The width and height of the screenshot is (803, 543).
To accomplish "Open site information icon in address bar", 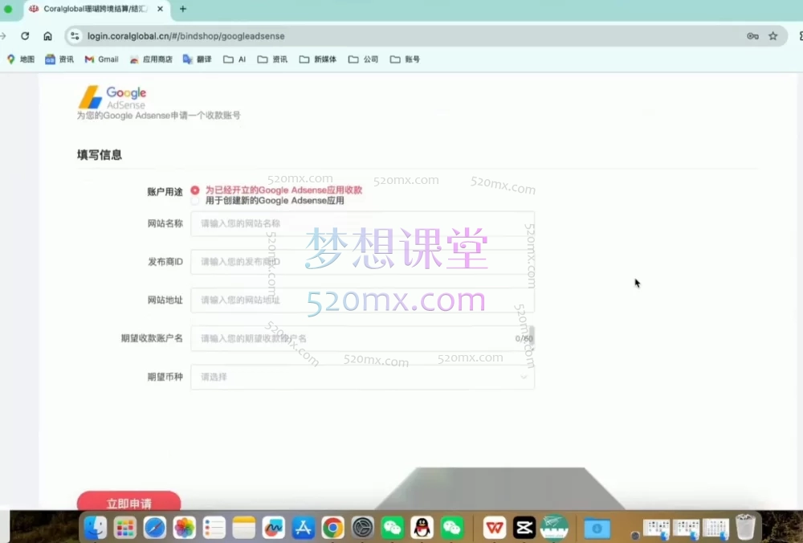I will pos(75,36).
